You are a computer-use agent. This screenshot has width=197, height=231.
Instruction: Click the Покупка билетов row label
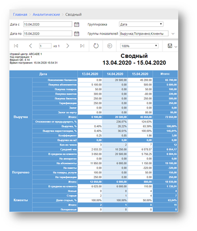click(65, 99)
